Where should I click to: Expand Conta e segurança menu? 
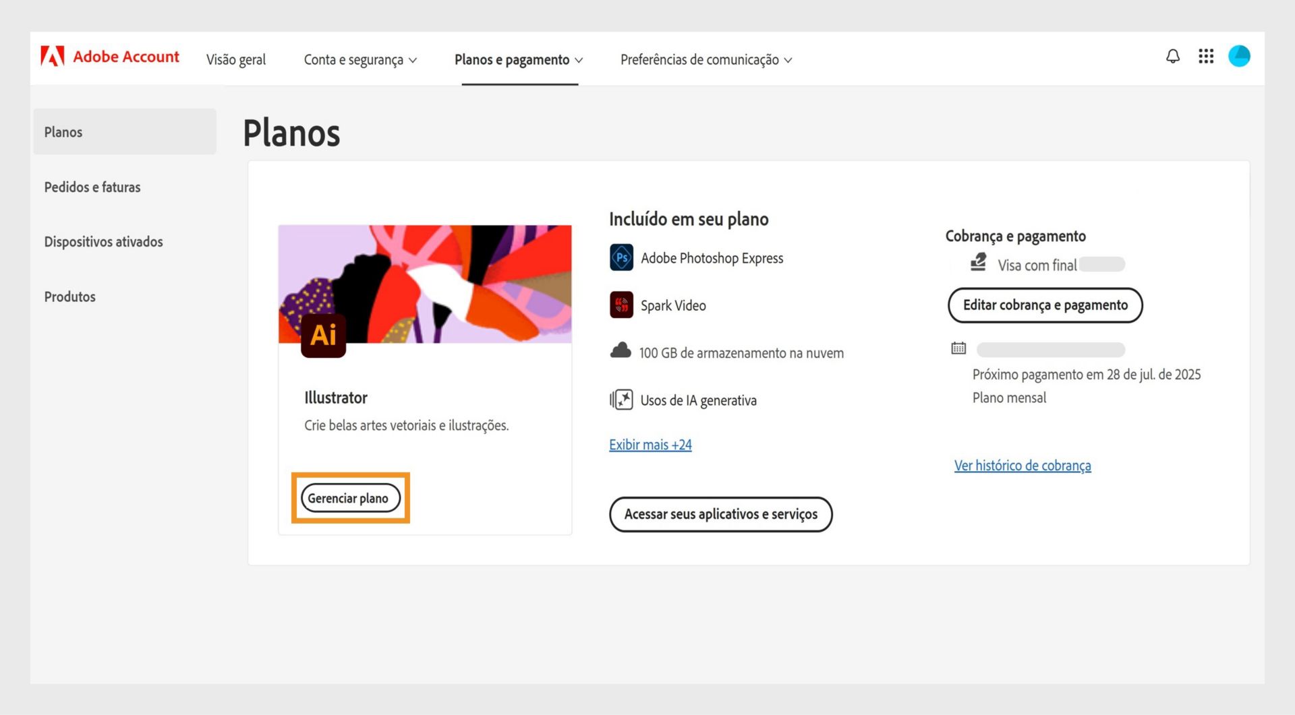coord(360,60)
